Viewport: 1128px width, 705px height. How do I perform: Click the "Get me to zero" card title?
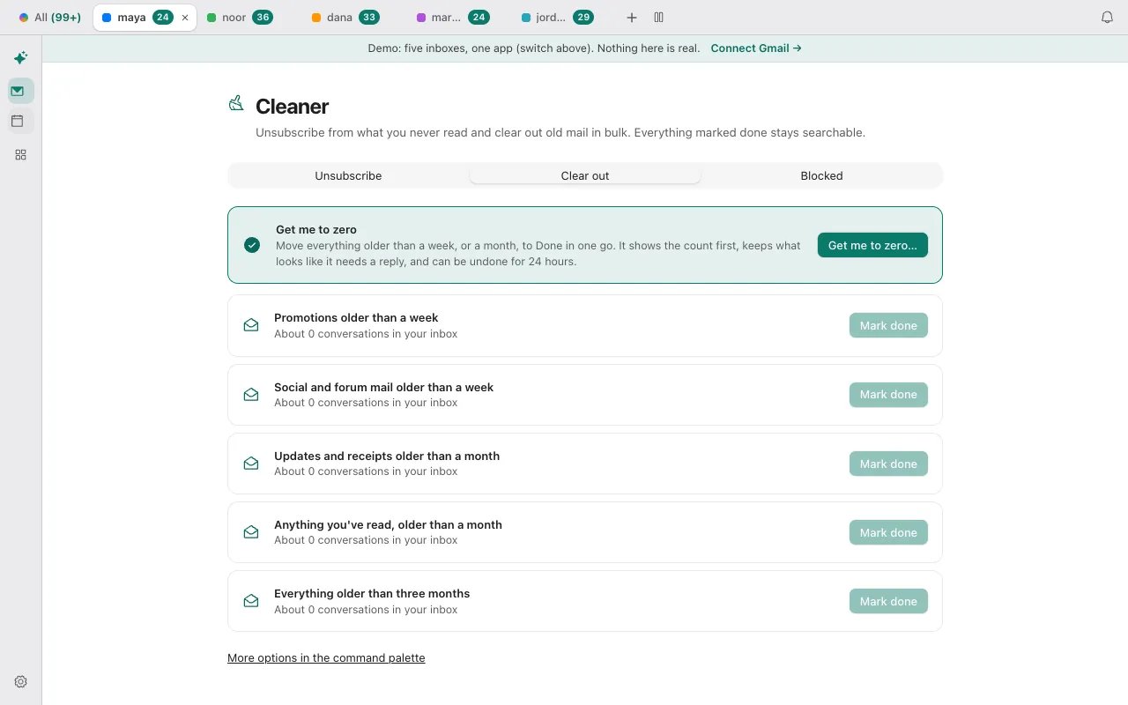(x=316, y=230)
